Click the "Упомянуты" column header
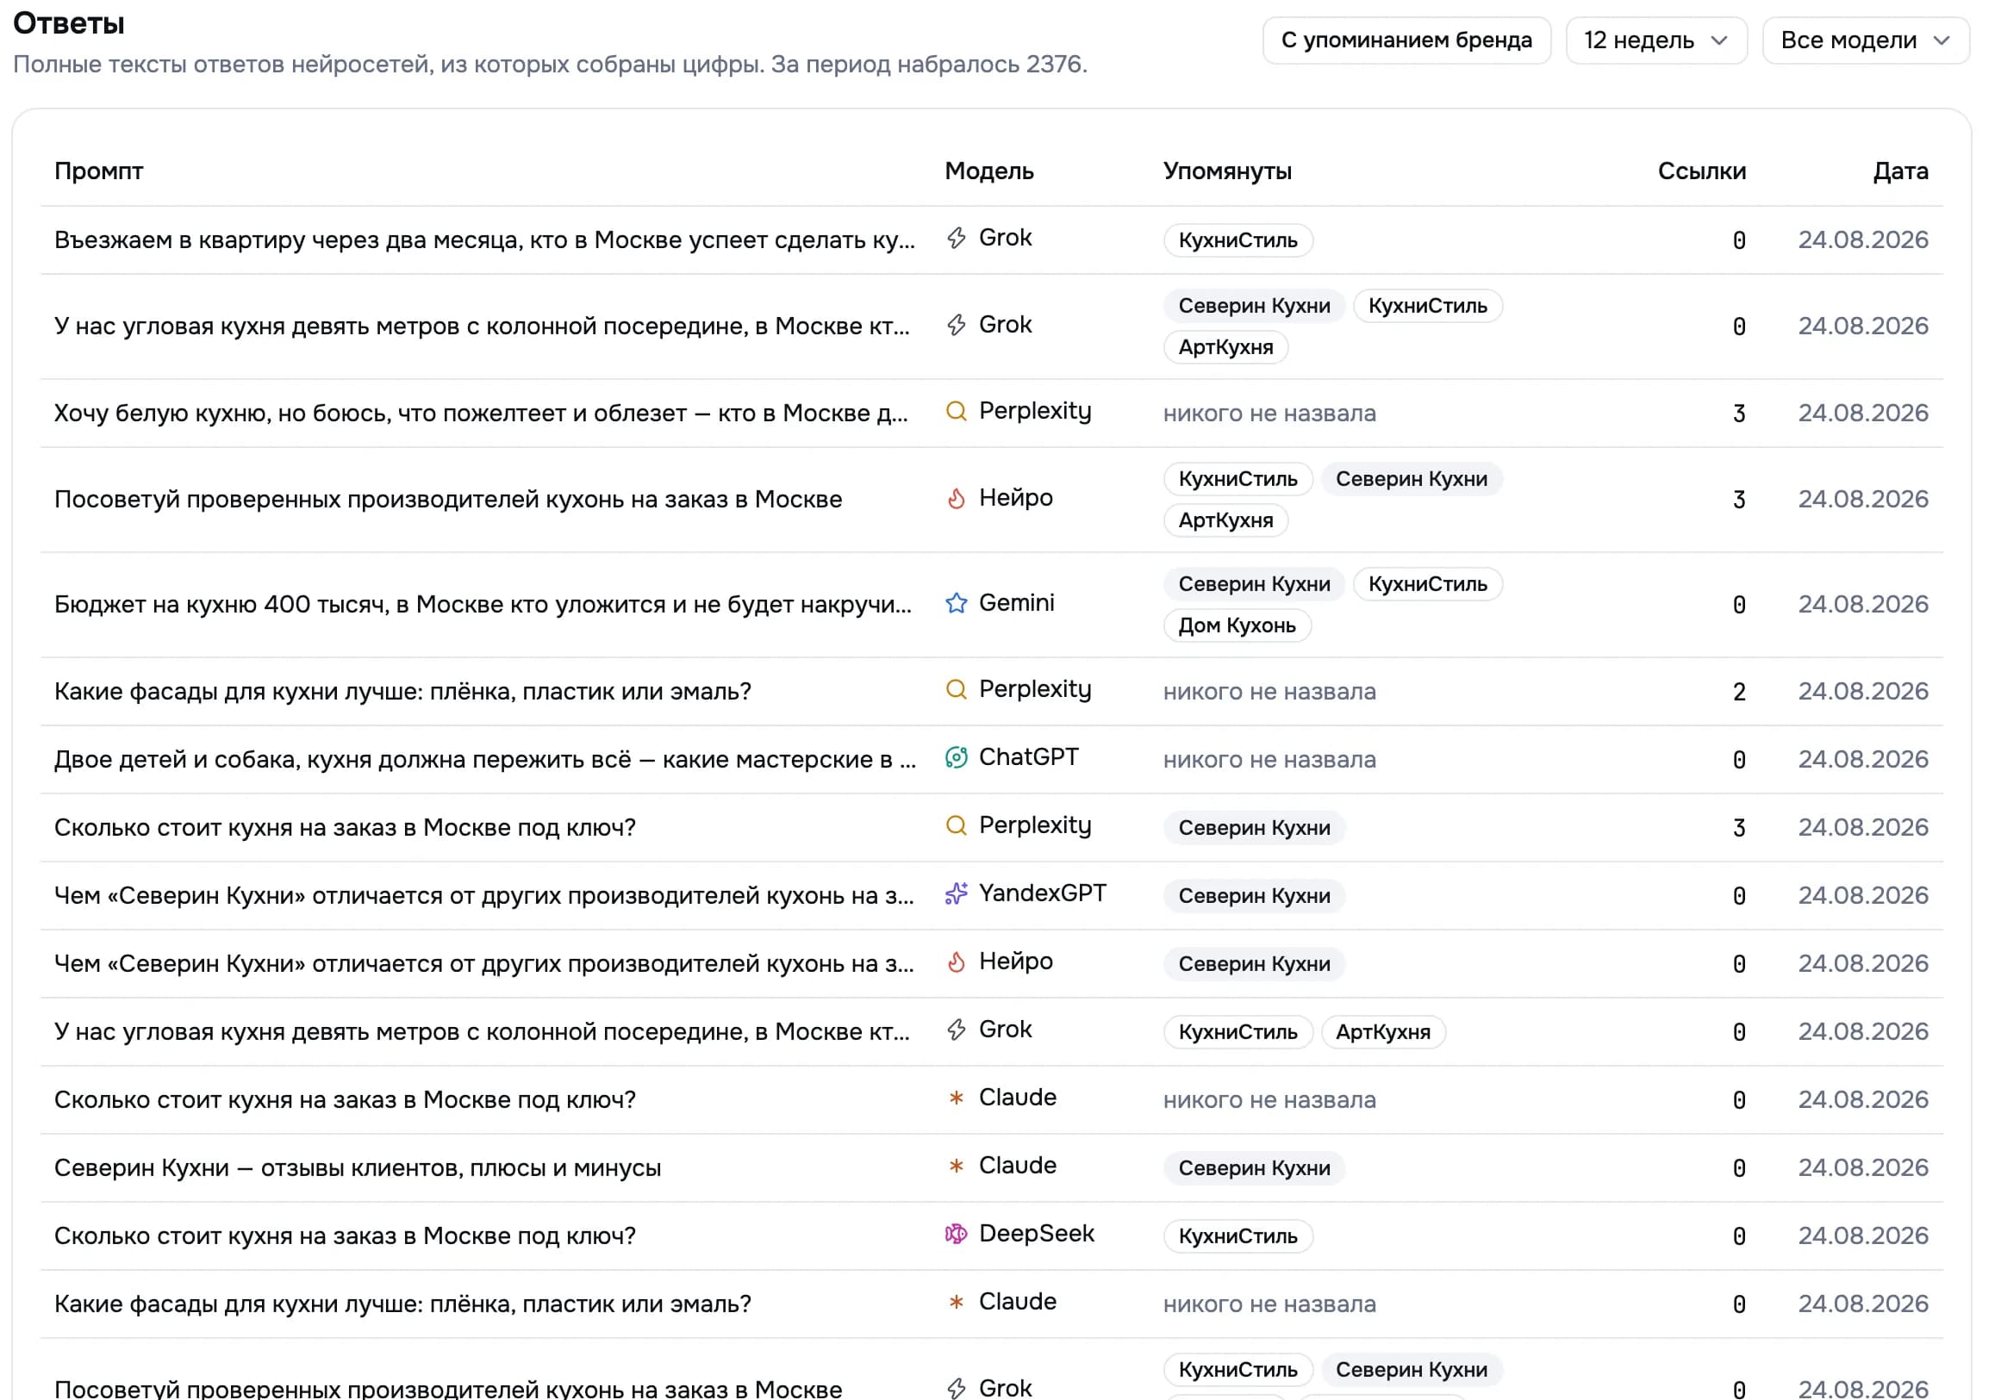 [1227, 171]
